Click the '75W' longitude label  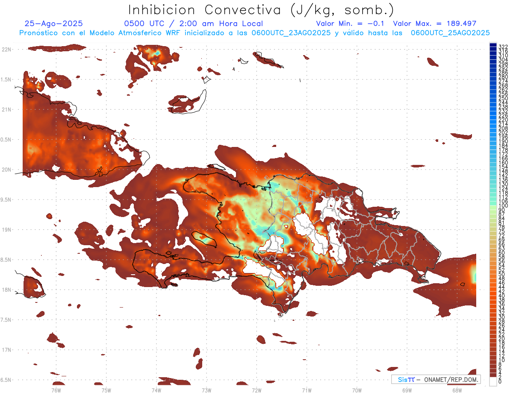(106, 390)
